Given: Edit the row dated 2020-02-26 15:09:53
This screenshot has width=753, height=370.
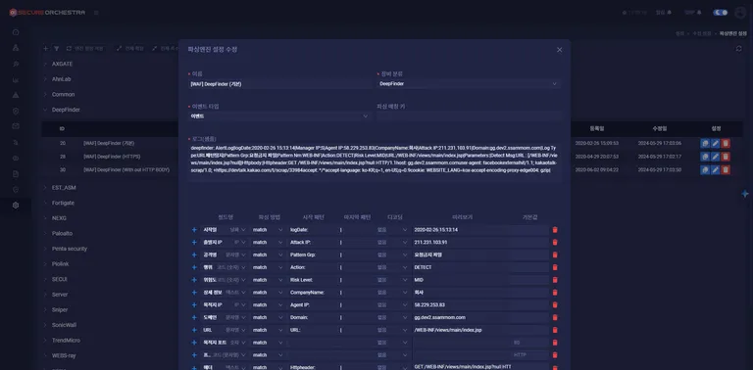Looking at the screenshot, I should pos(715,143).
